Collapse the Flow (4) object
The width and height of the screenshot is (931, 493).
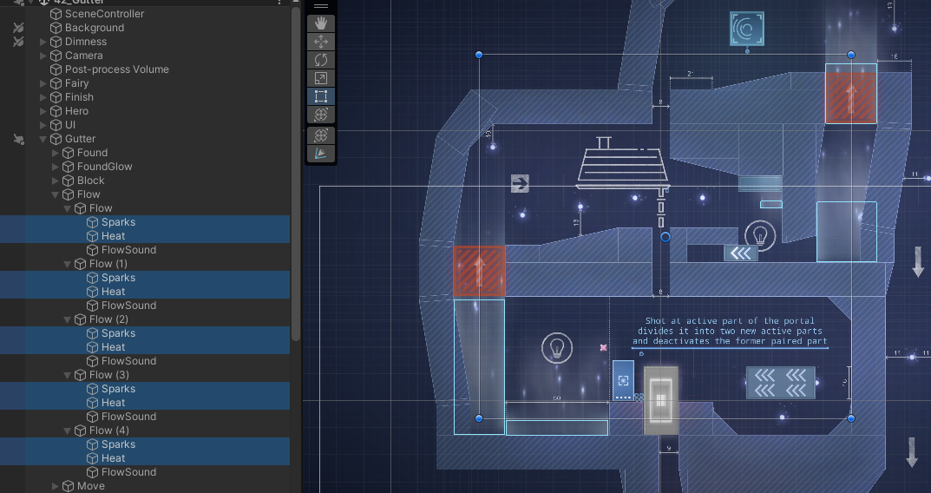point(67,431)
